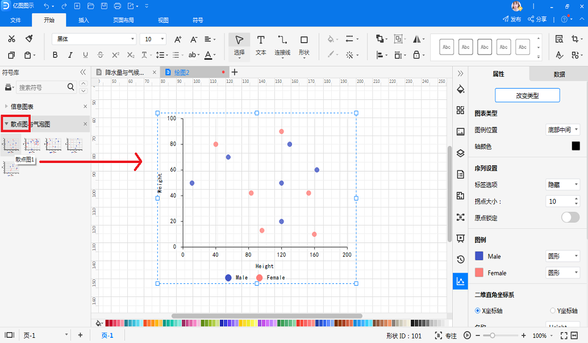Click the Fit Page icon in status bar
Image resolution: width=588 pixels, height=343 pixels.
tap(564, 336)
